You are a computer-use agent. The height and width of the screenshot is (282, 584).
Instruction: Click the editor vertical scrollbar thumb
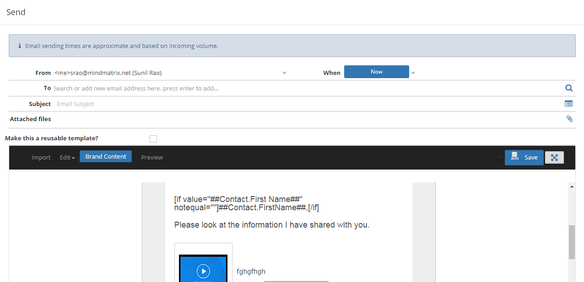(572, 242)
